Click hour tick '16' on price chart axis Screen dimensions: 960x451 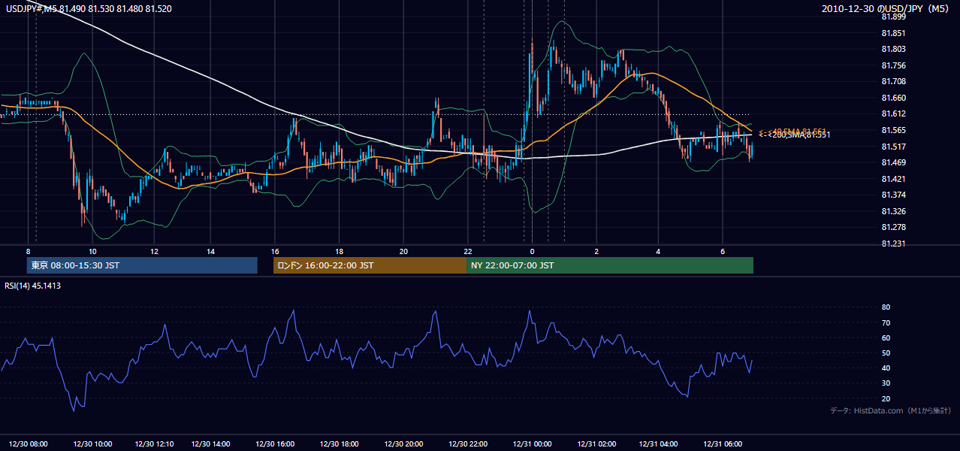(275, 250)
